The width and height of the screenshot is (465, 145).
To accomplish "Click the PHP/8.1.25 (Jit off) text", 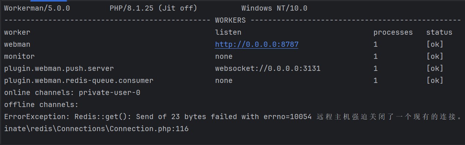I will (x=153, y=8).
